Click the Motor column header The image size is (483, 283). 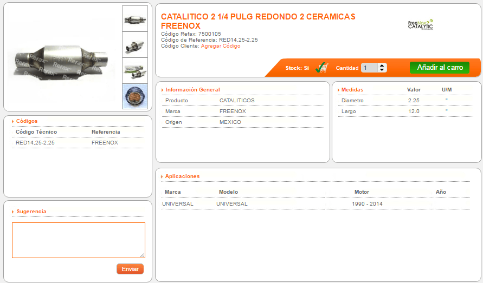pos(362,192)
